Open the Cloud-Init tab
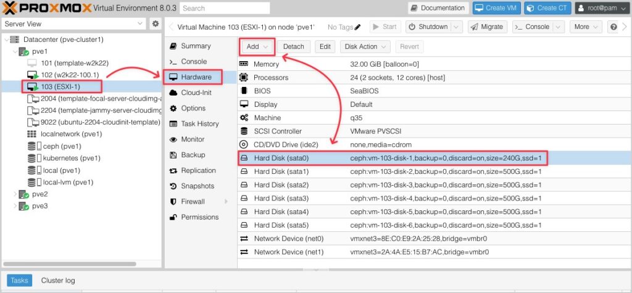 tap(201, 93)
